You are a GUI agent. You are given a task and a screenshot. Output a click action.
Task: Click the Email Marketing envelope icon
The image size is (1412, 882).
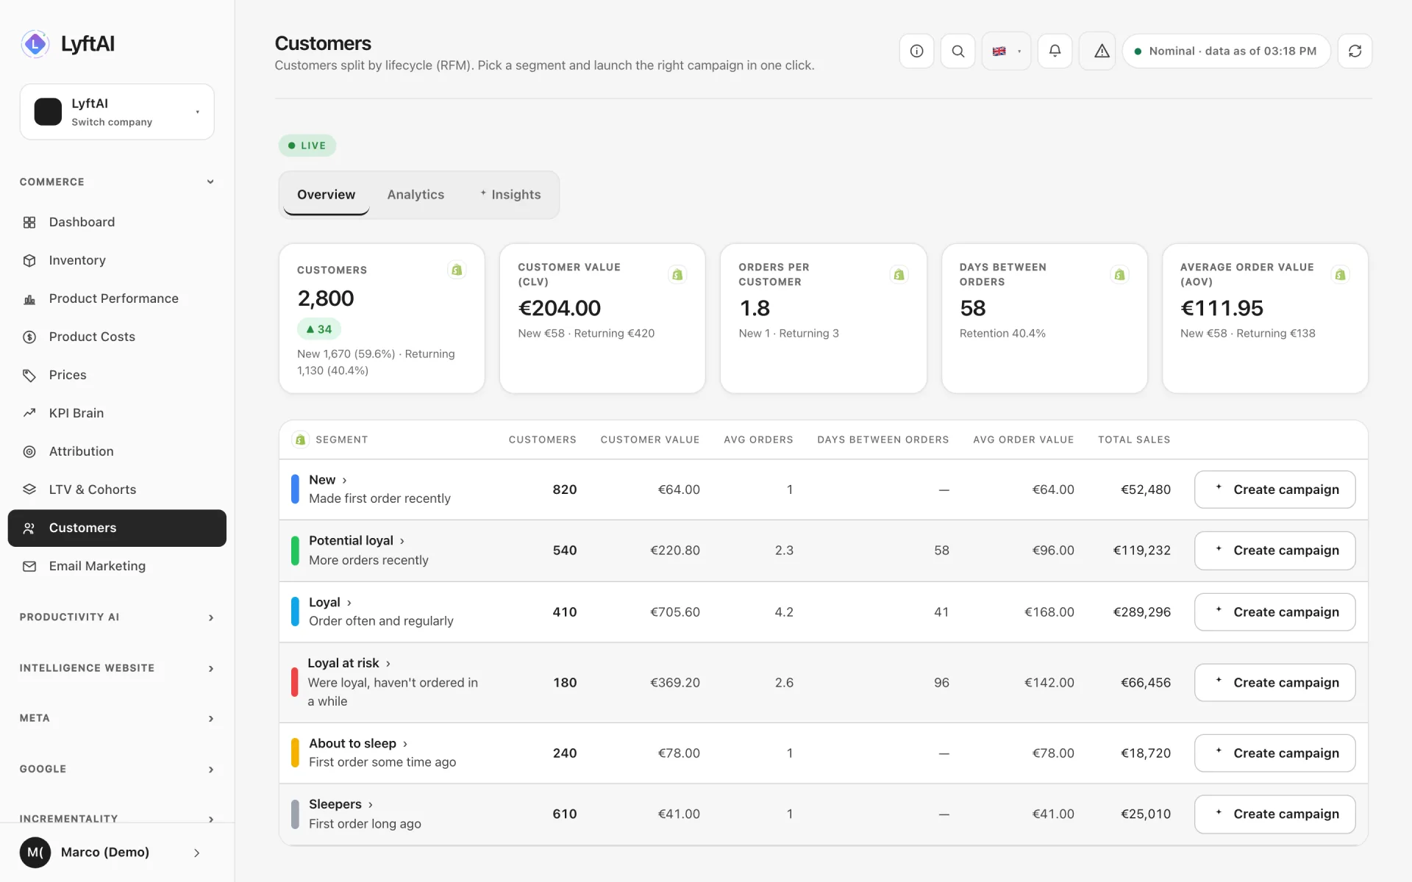(29, 566)
